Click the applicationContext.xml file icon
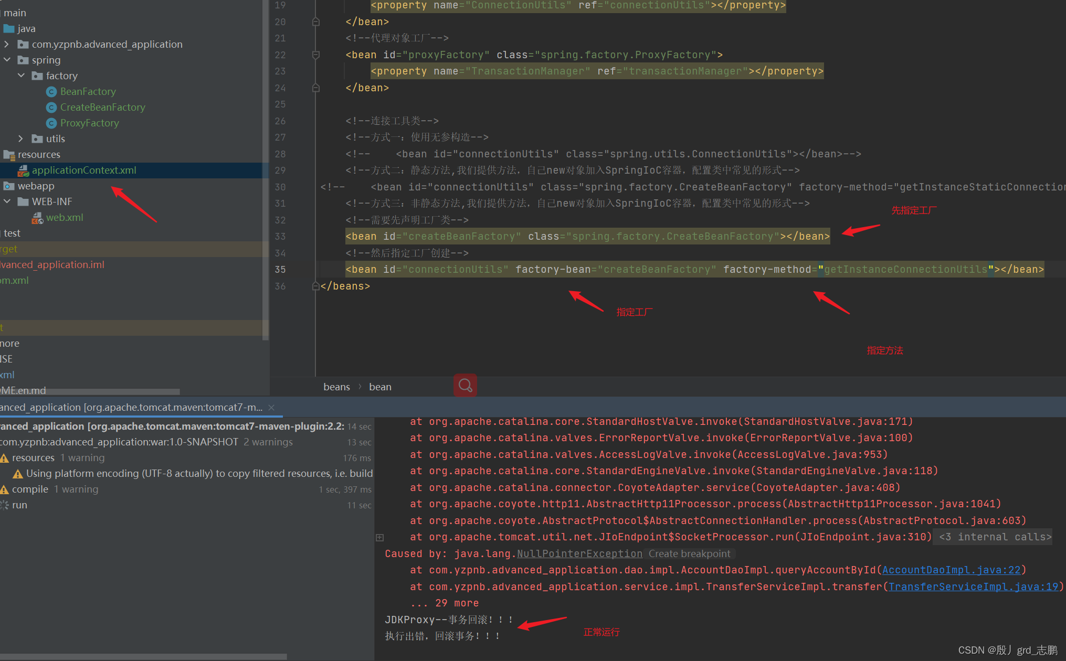This screenshot has width=1066, height=661. [23, 170]
